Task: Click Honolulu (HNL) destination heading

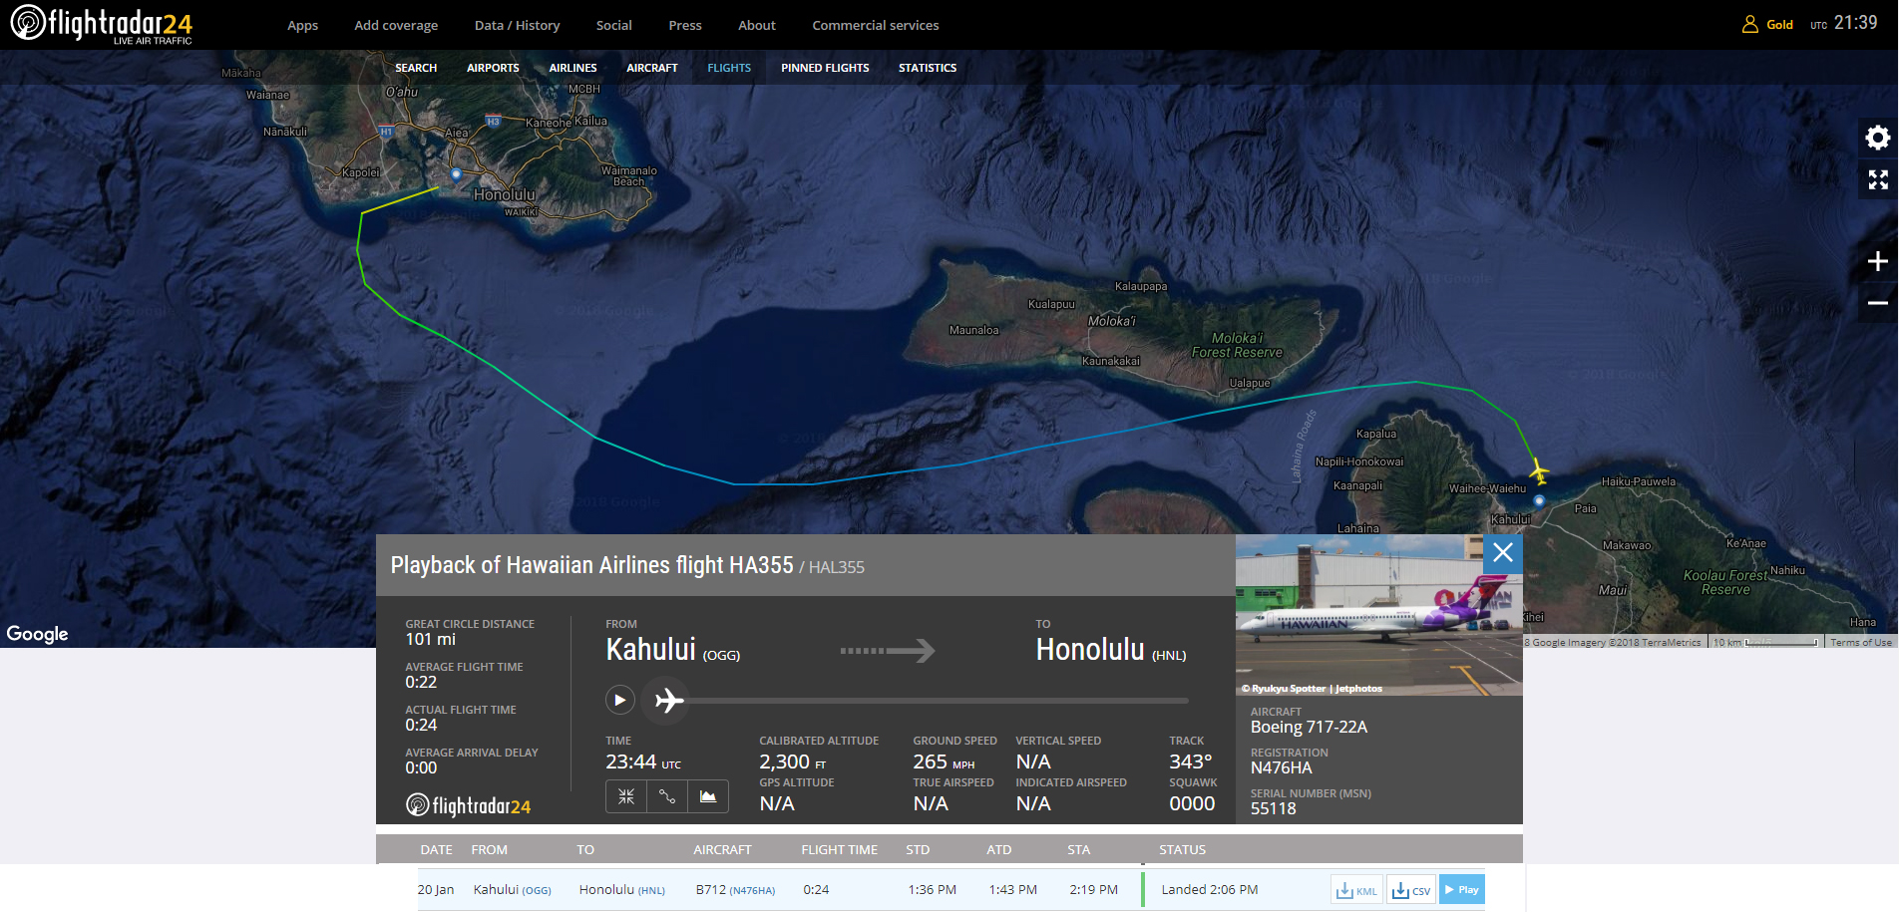Action: [1111, 650]
